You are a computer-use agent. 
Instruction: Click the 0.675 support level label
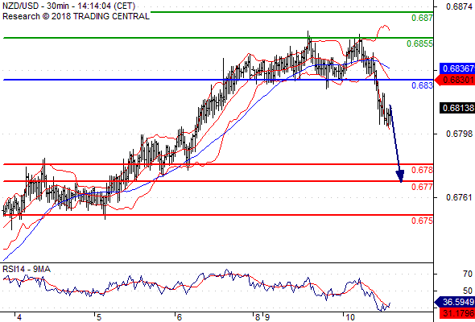(422, 221)
